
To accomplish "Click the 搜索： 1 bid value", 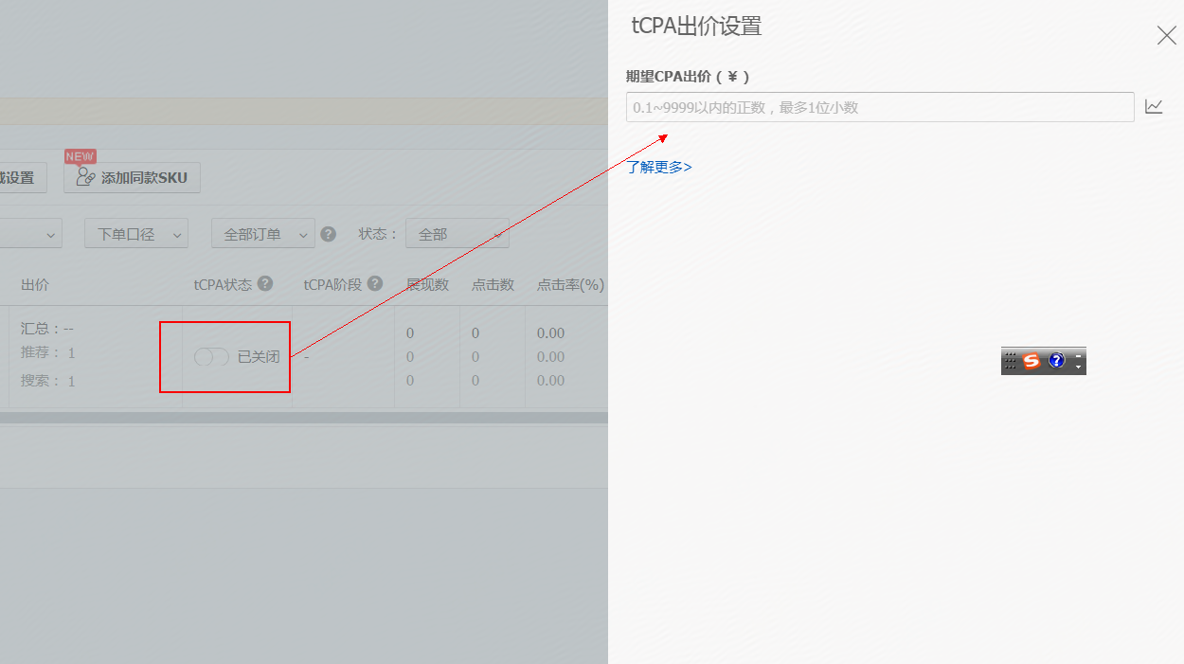I will (x=48, y=381).
